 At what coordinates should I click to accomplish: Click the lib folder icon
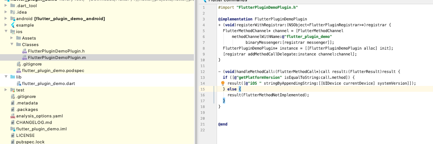click(x=13, y=77)
